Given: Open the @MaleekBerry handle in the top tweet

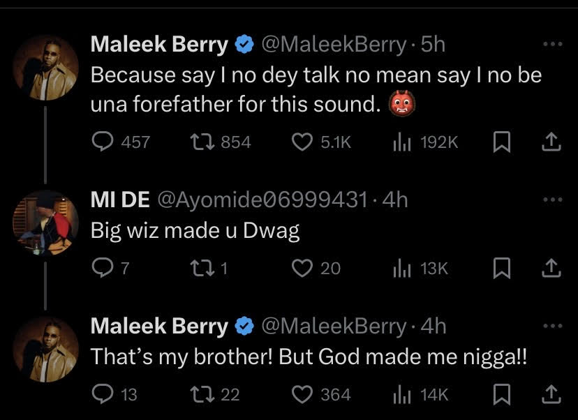Looking at the screenshot, I should [334, 45].
